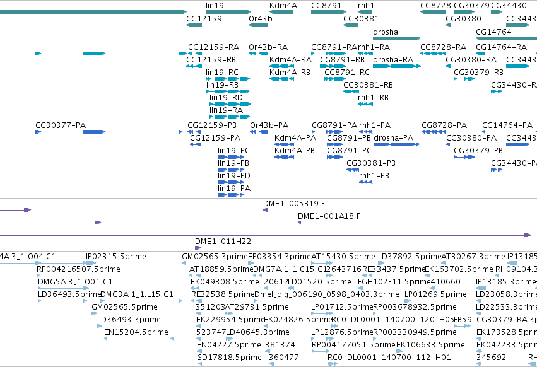Image resolution: width=537 pixels, height=367 pixels.
Task: Select protein feature rnh1-PB
Action: tap(366, 182)
